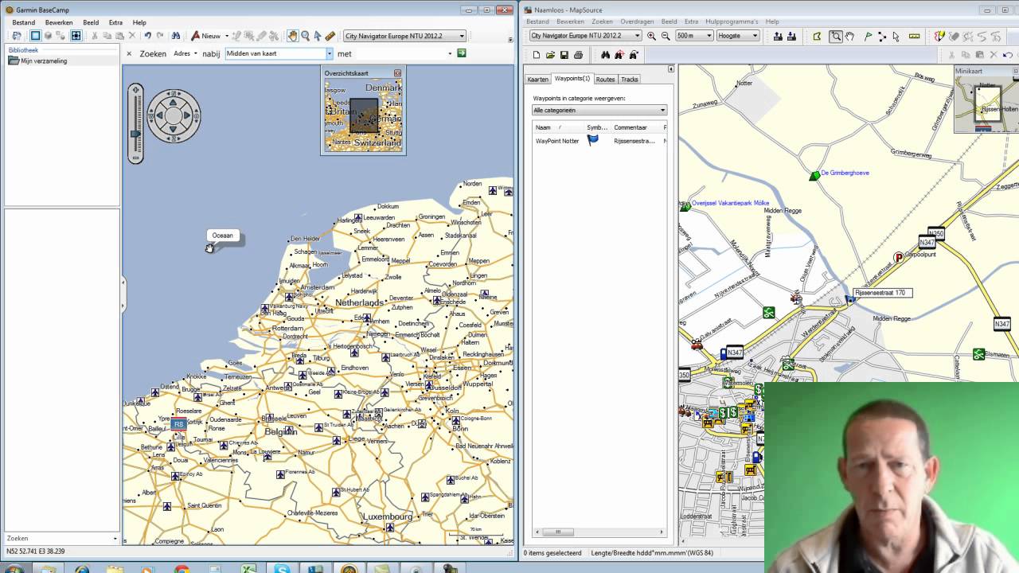Open Chrome from the taskbar
The height and width of the screenshot is (573, 1019).
tap(182, 570)
